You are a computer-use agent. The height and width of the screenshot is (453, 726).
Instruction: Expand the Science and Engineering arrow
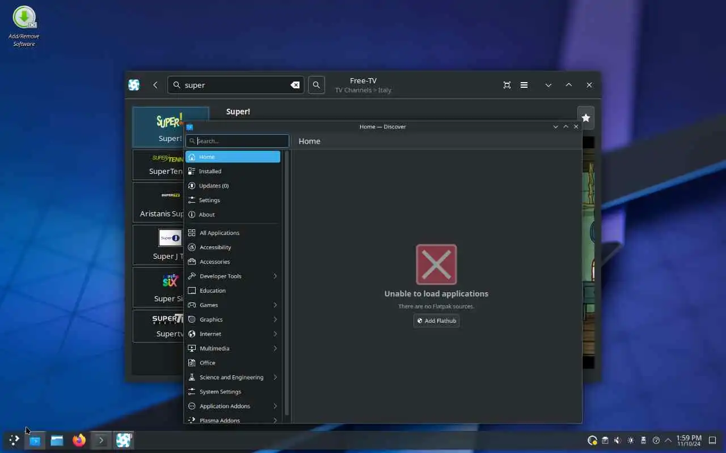coord(275,377)
